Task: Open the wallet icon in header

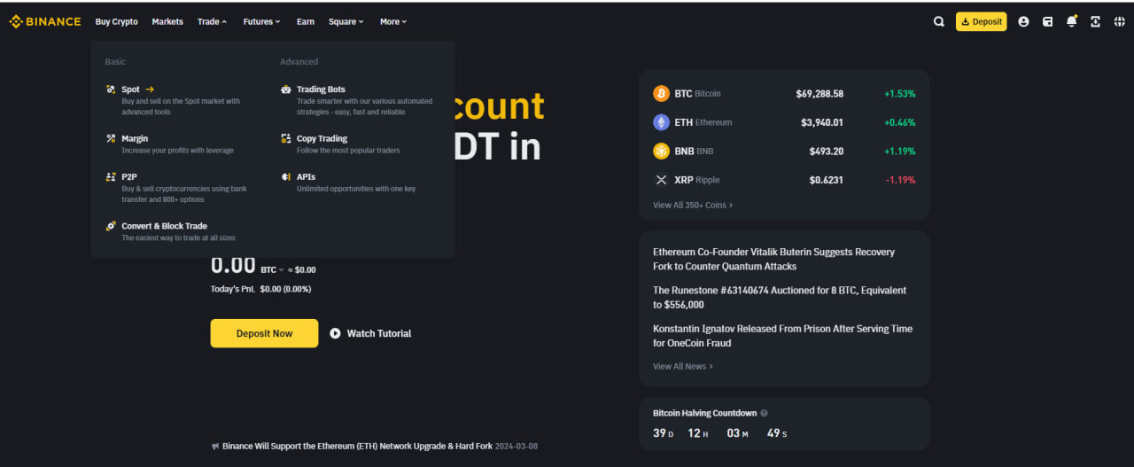Action: 1047,21
